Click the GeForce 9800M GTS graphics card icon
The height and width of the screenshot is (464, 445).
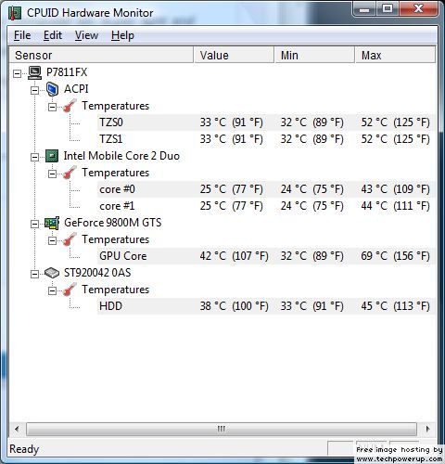point(52,223)
